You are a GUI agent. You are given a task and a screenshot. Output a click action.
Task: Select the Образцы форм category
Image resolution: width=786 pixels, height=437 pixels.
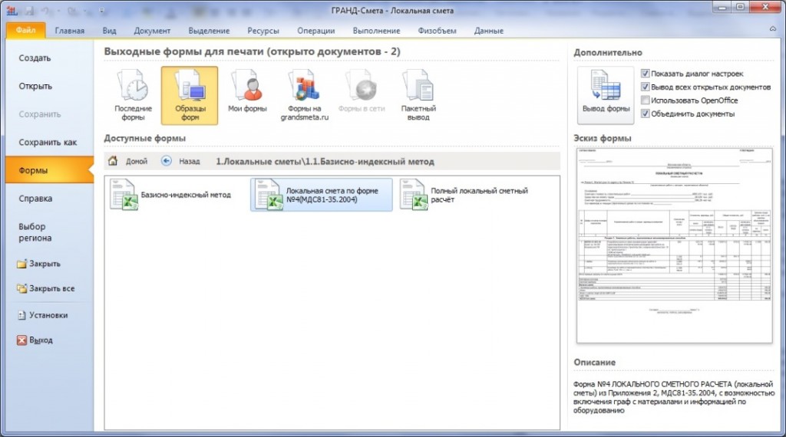190,96
